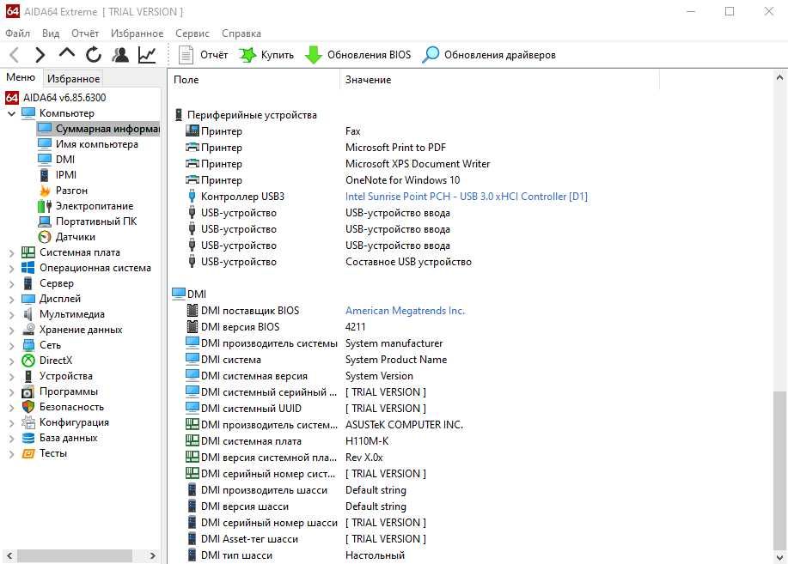Image resolution: width=788 pixels, height=564 pixels.
Task: Go back with the left arrow toolbar icon
Action: pyautogui.click(x=15, y=55)
